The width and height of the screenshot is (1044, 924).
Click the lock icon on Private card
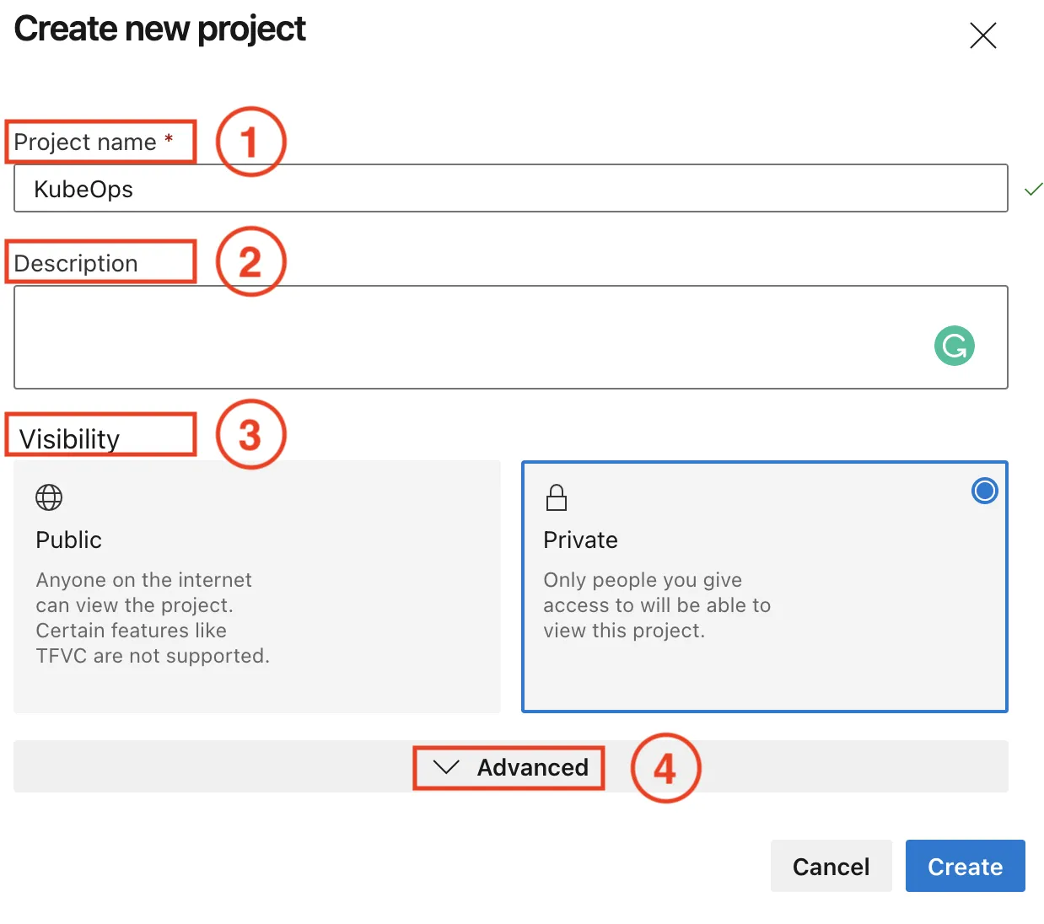[x=557, y=497]
